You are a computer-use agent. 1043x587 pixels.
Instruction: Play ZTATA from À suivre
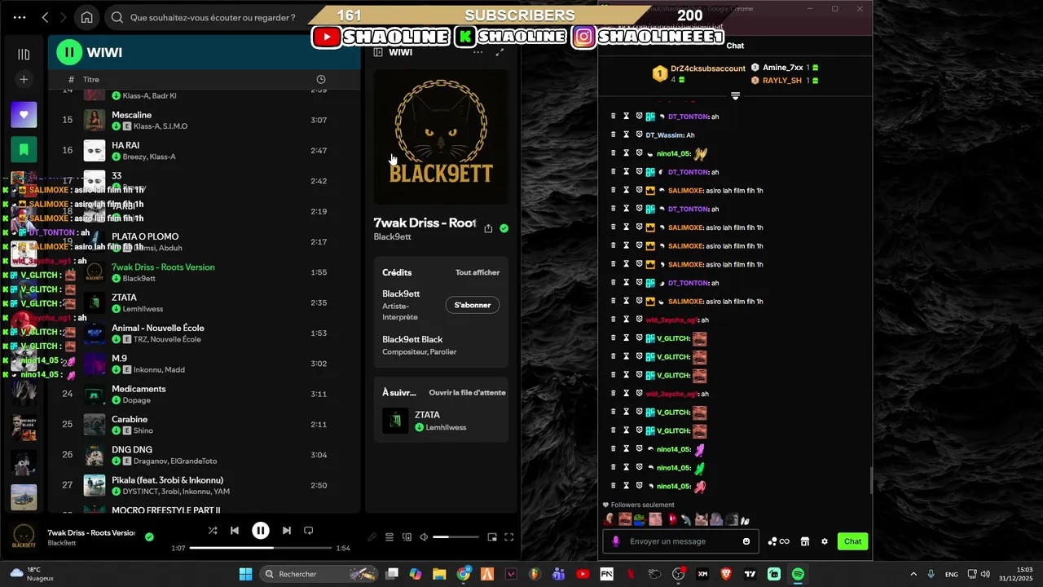441,421
